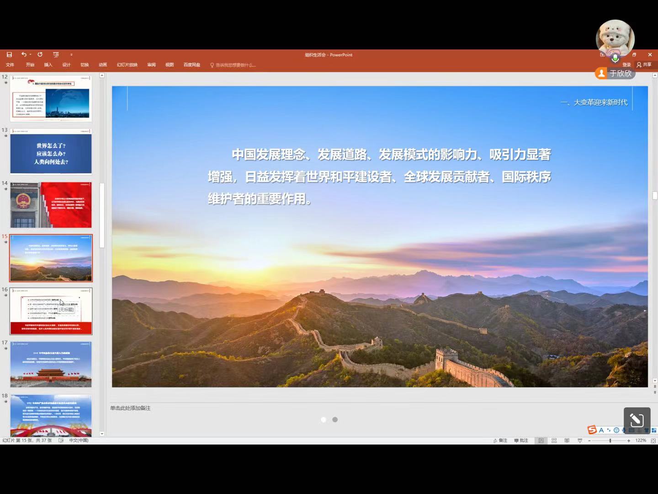Viewport: 658px width, 494px height.
Task: Start slideshow from beginning via quick access icon
Action: pyautogui.click(x=56, y=54)
